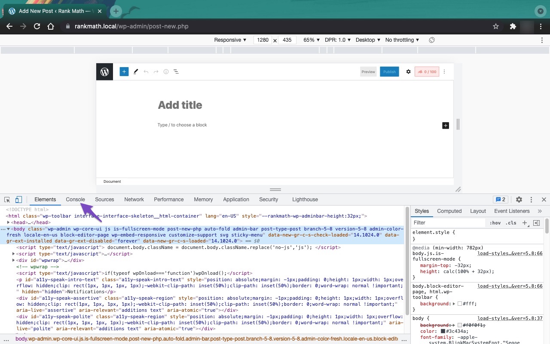Open the DevTools settings gear
The image size is (550, 344).
tap(519, 200)
